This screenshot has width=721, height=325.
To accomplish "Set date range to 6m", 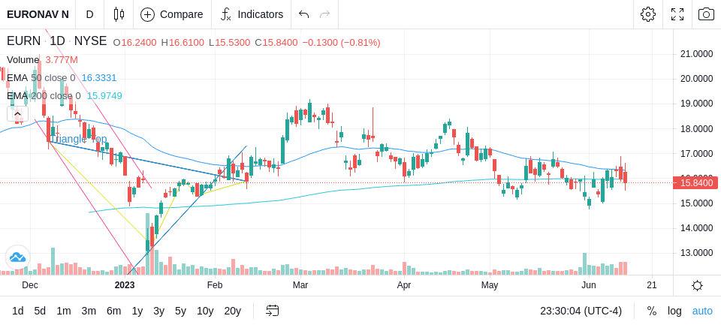I will [113, 311].
